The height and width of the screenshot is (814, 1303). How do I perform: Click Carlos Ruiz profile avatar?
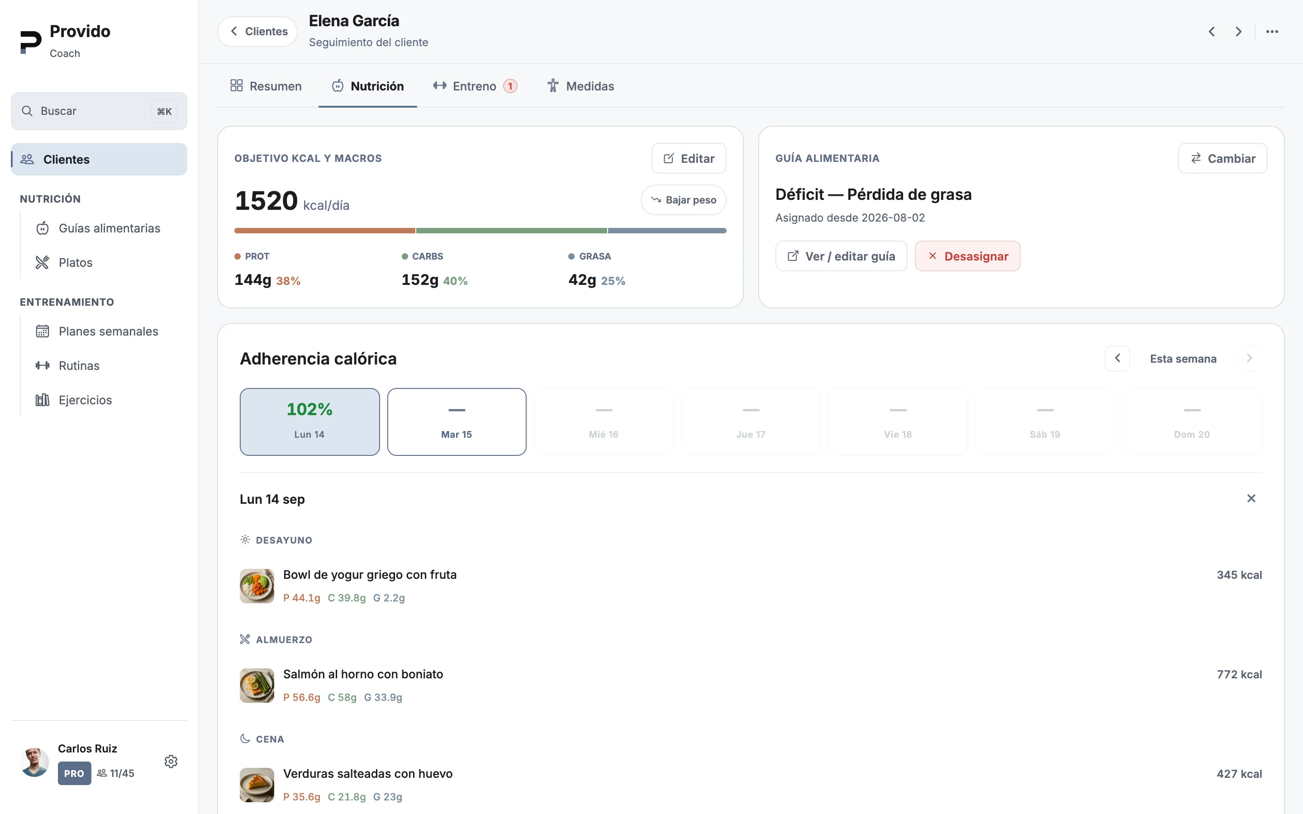[x=34, y=762]
